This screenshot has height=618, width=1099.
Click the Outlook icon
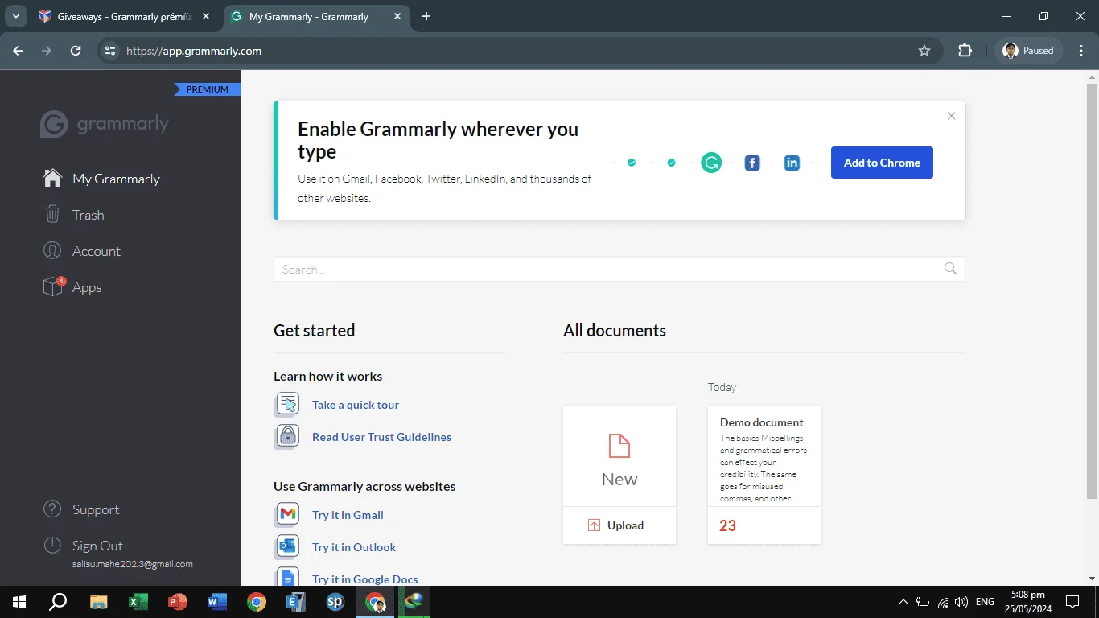pos(287,546)
